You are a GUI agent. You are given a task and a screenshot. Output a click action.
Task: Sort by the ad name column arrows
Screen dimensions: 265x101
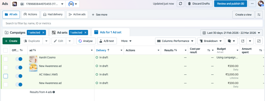pyautogui.click(x=34, y=50)
